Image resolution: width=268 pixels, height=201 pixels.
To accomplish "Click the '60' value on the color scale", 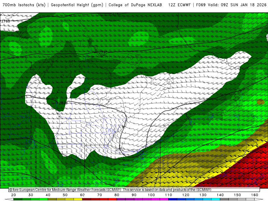I will pos(82,195).
